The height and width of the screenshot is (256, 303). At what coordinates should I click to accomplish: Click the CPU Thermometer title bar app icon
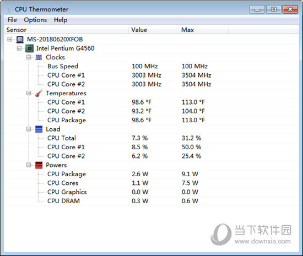pyautogui.click(x=9, y=9)
